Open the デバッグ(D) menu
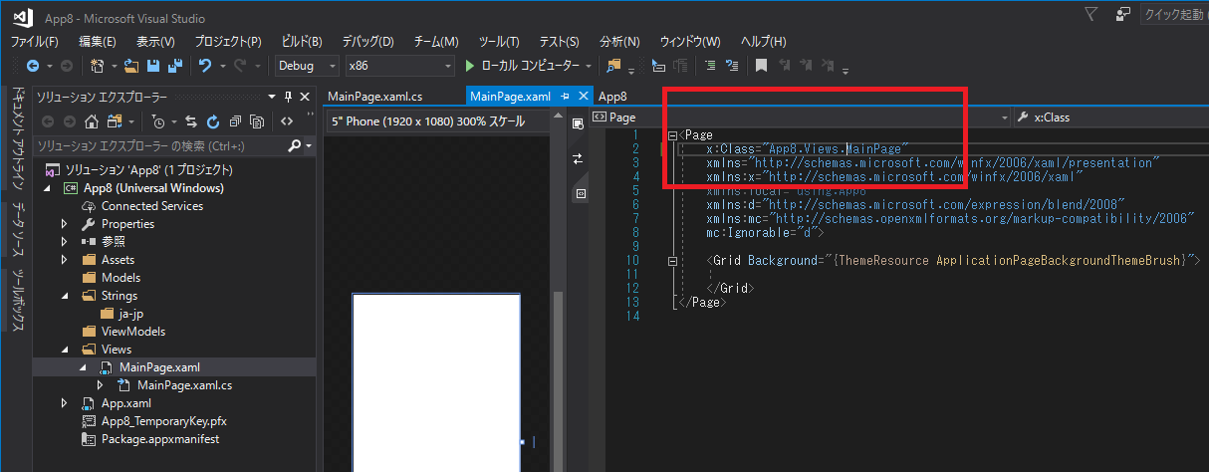This screenshot has width=1209, height=472. [368, 42]
